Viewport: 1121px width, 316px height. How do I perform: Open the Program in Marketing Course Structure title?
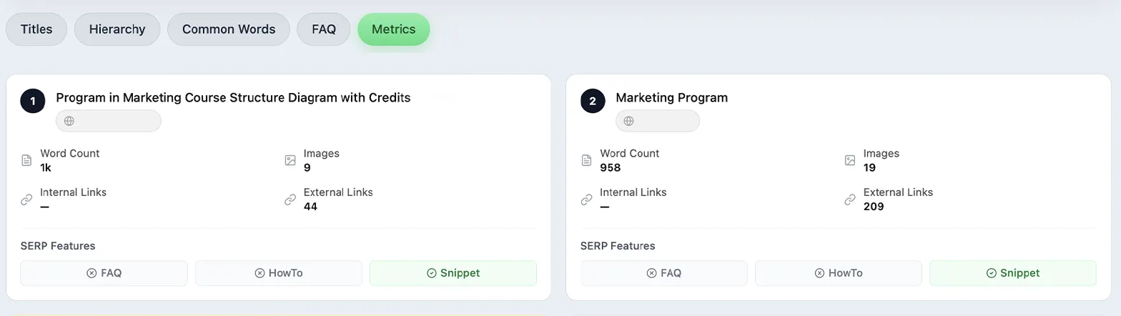click(233, 98)
